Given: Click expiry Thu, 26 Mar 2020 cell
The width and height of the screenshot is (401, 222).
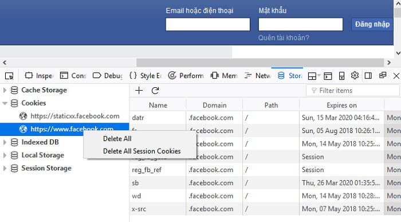Looking at the screenshot, I should coord(341,183).
